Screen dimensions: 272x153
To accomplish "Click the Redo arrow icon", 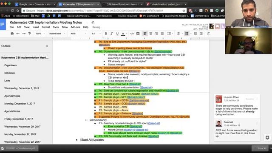I will coord(24,34).
